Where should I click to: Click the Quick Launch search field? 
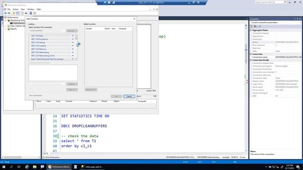tap(270, 2)
